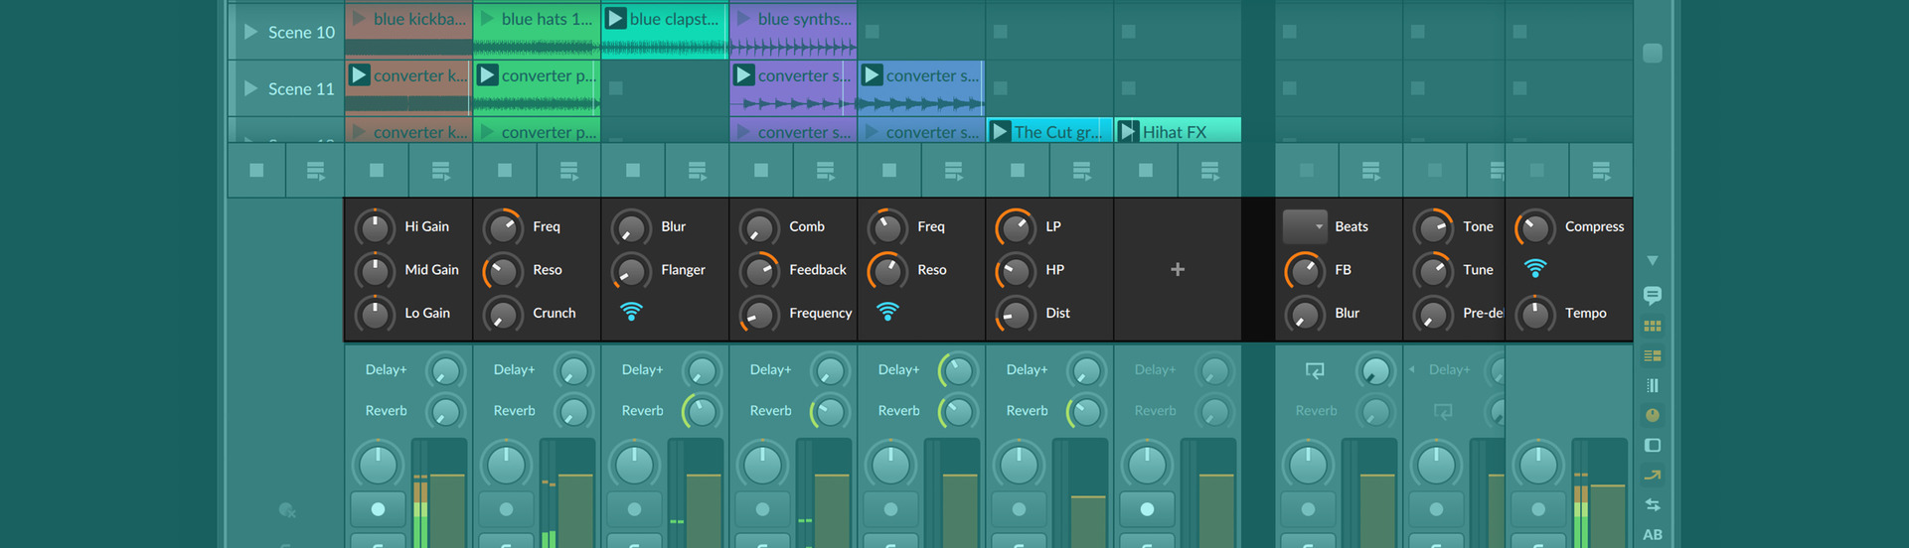Launch Scene 10

[250, 32]
